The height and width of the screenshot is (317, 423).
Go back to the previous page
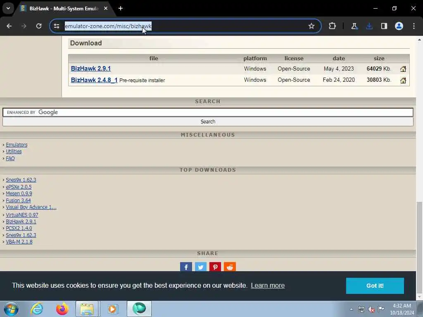click(9, 26)
